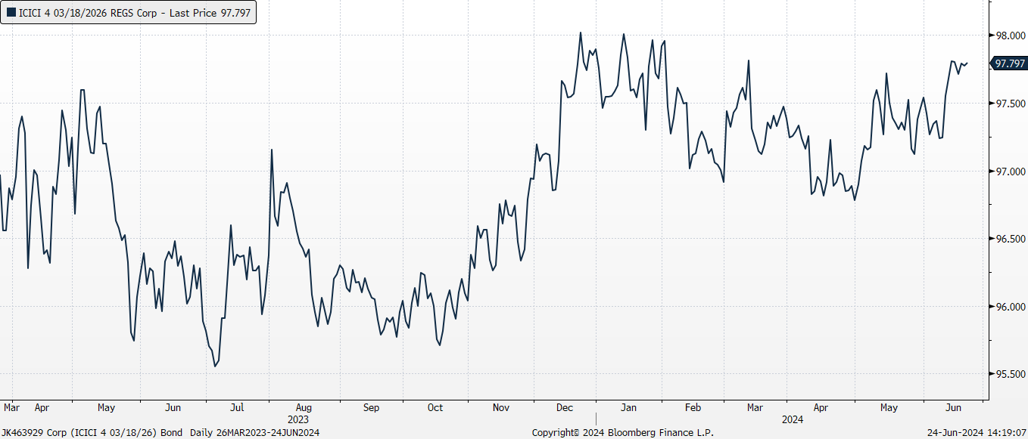Select the Oct month label on the date axis
The width and height of the screenshot is (1028, 439).
point(435,407)
